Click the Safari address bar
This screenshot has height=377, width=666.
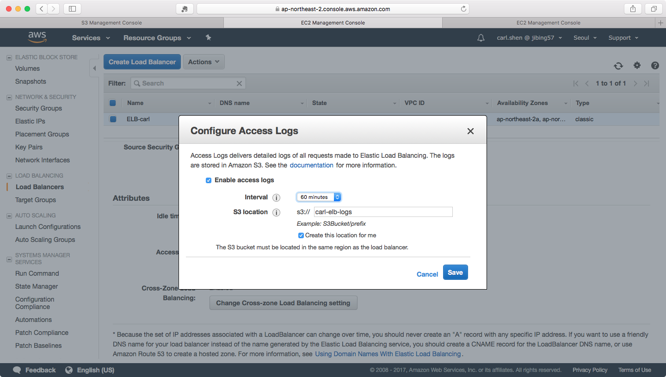[333, 9]
